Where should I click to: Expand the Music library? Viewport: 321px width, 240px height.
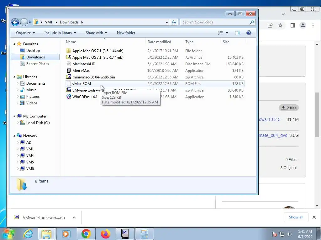click(x=18, y=90)
